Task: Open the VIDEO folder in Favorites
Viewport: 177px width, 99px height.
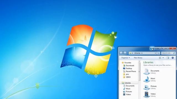Action: 127,77
